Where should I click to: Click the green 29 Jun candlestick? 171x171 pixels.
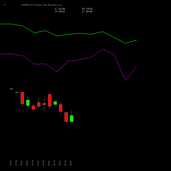[x=28, y=103]
